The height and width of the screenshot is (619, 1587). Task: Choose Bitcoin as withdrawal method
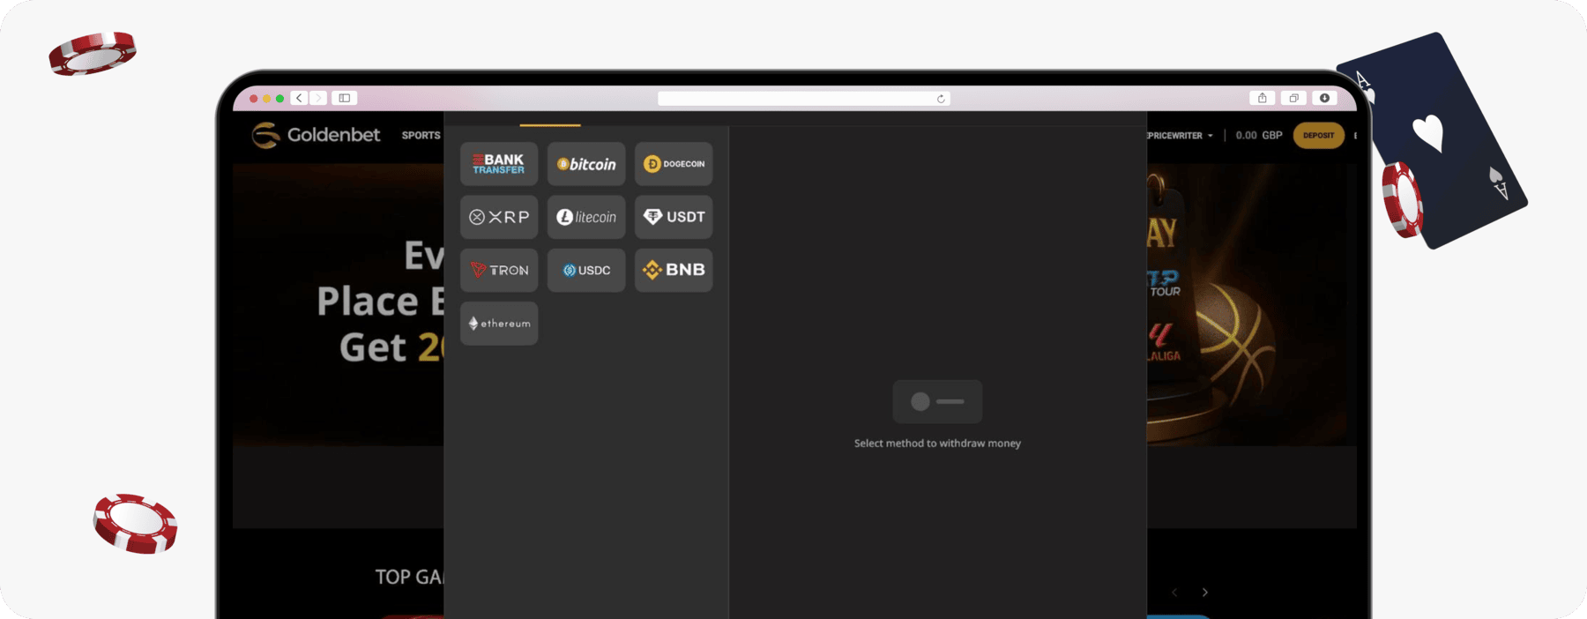click(586, 164)
